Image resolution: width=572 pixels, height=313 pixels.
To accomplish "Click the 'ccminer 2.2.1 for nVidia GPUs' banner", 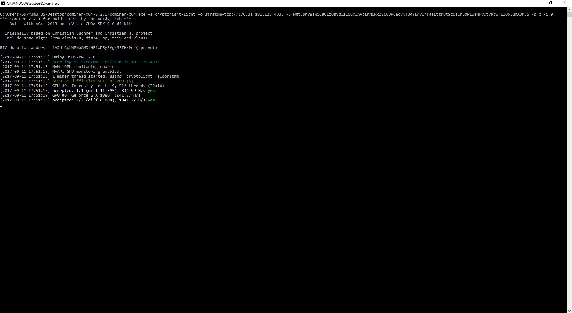I will pos(66,19).
